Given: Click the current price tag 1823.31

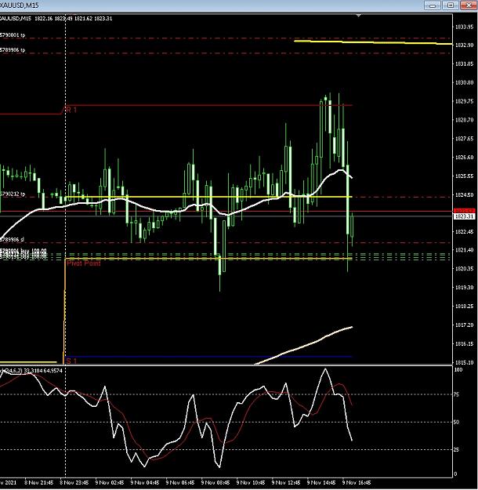Looking at the screenshot, I should [x=464, y=216].
